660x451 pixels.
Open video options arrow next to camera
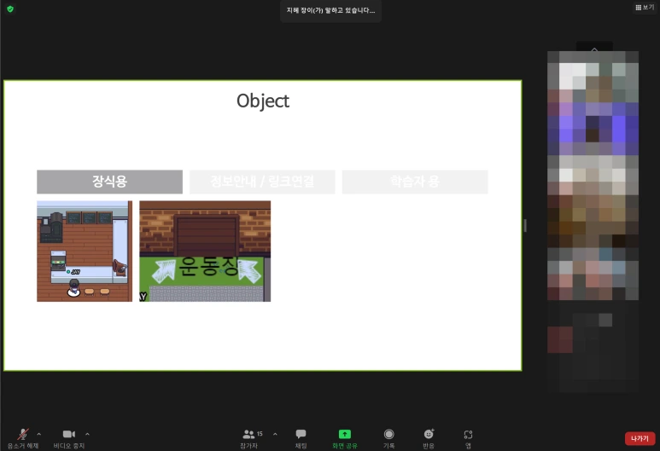click(87, 434)
